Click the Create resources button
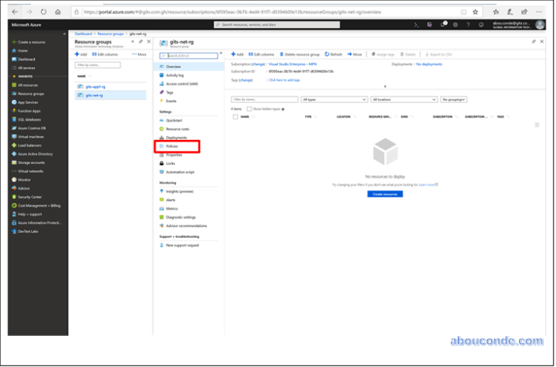This screenshot has width=556, height=367. tap(385, 194)
